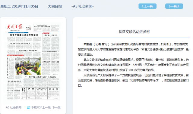The image size is (193, 114).
Task: Open the 我市开展渣土清运专项整治 headline in thumbnail
Action: [24, 35]
